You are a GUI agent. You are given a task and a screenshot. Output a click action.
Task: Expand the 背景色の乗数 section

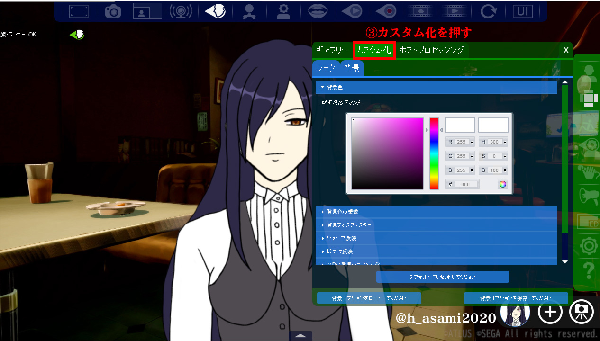436,212
